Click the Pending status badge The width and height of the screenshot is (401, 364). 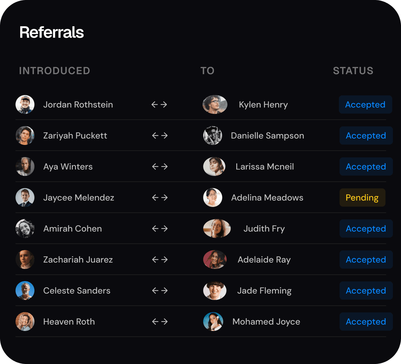(x=362, y=198)
